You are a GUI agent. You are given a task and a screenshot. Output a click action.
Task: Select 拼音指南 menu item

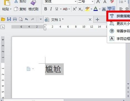click(x=119, y=16)
